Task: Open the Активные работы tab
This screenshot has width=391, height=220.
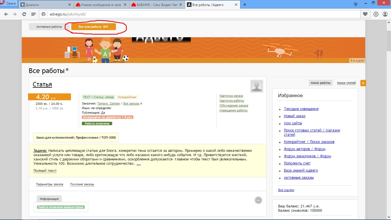Action: coord(49,27)
